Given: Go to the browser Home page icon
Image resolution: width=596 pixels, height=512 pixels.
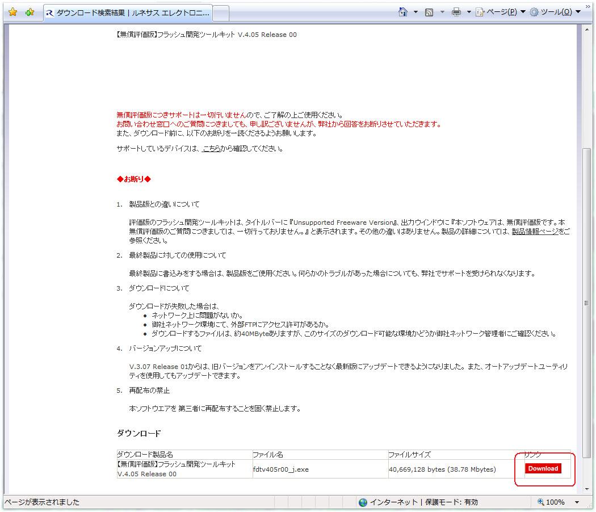Looking at the screenshot, I should 403,12.
